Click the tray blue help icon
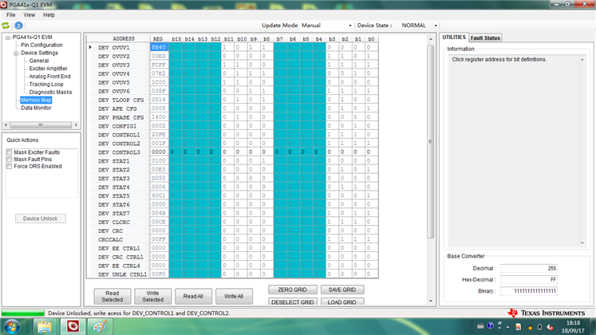The height and width of the screenshot is (335, 596). point(491,326)
